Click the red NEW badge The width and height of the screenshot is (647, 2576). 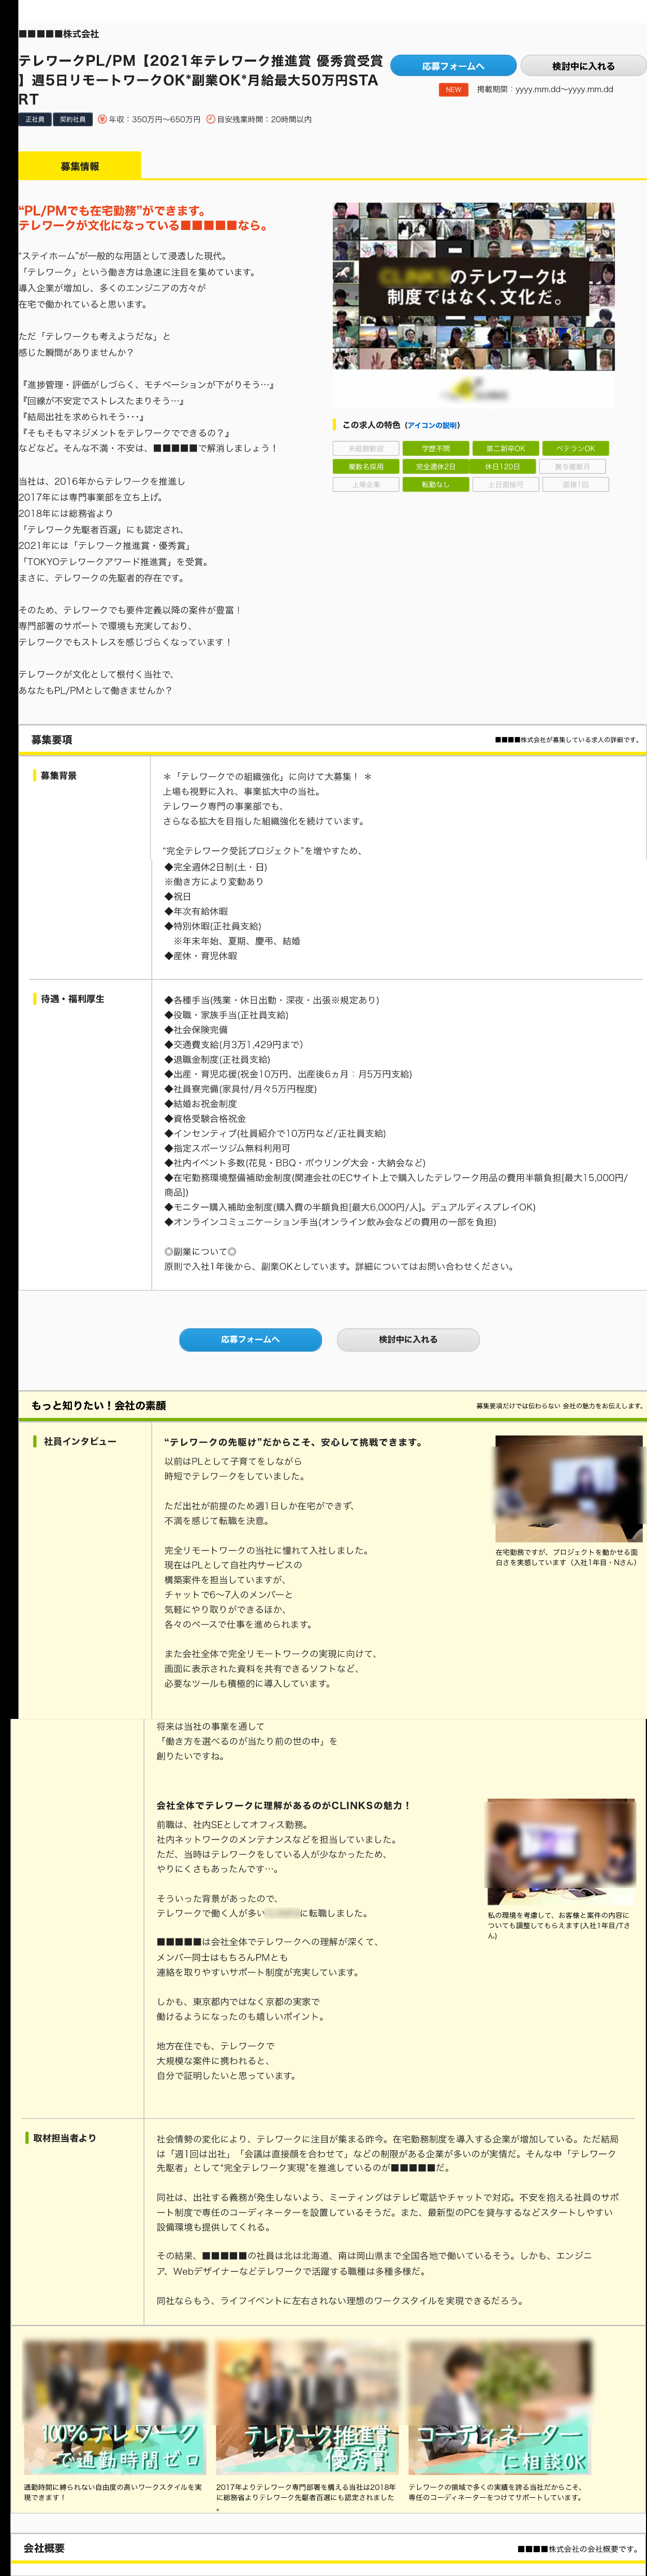(453, 90)
